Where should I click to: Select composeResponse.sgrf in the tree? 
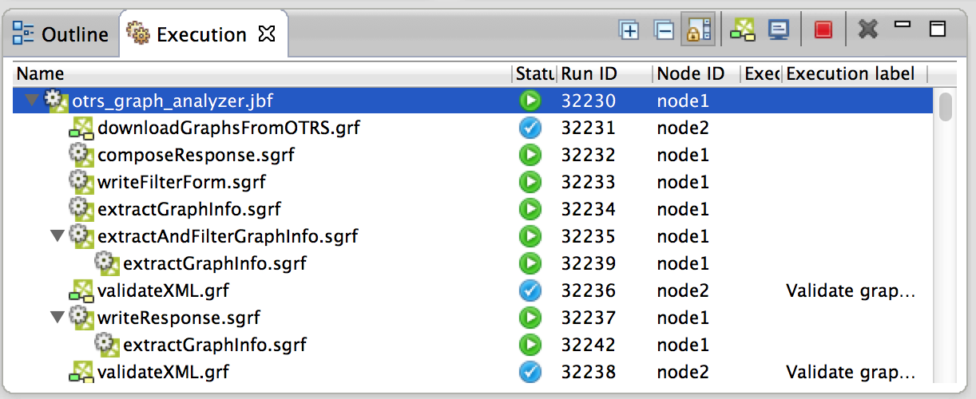(x=196, y=156)
